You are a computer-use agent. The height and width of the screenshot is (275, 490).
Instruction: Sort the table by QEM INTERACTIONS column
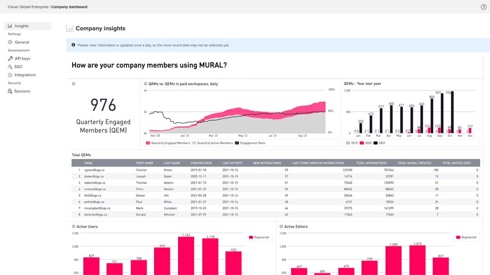coord(266,163)
